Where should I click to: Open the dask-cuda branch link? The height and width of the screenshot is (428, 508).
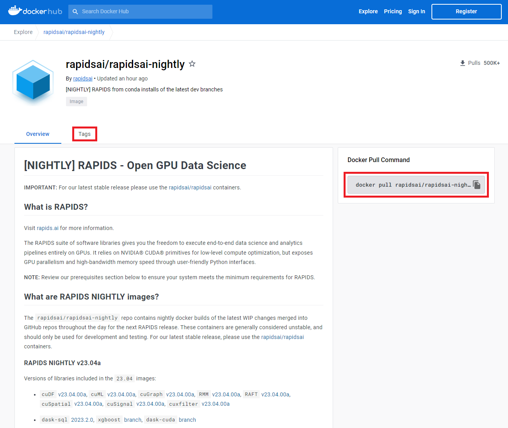pos(187,420)
